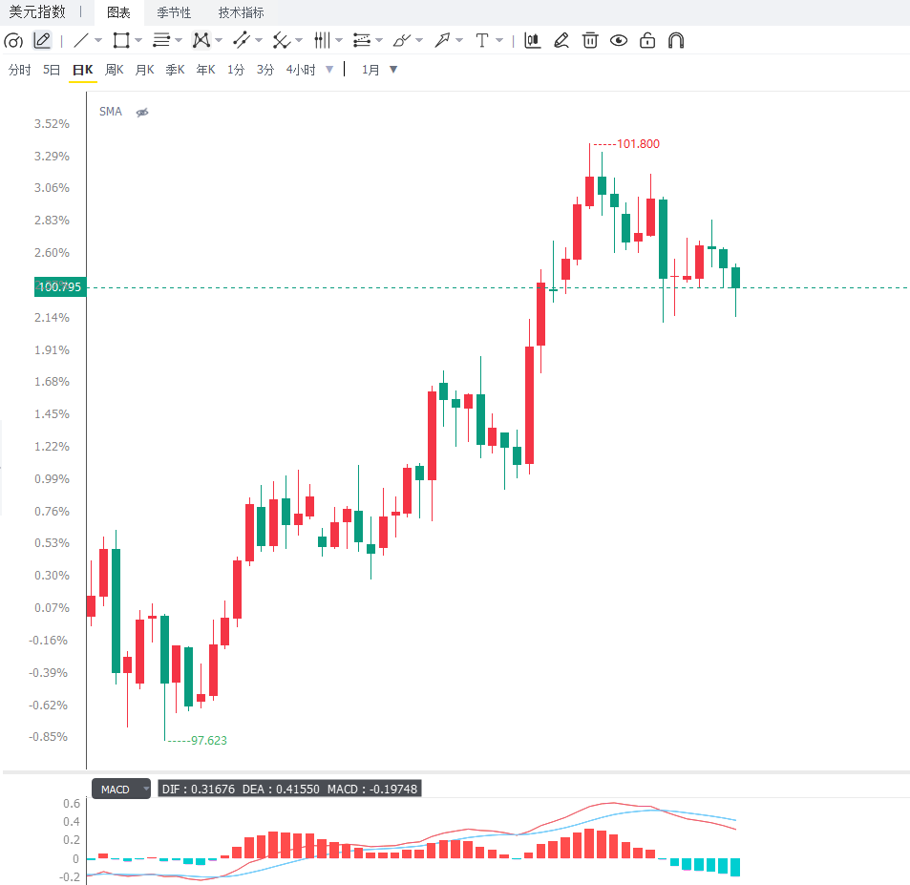
Task: Select the rectangle shape tool
Action: (x=121, y=41)
